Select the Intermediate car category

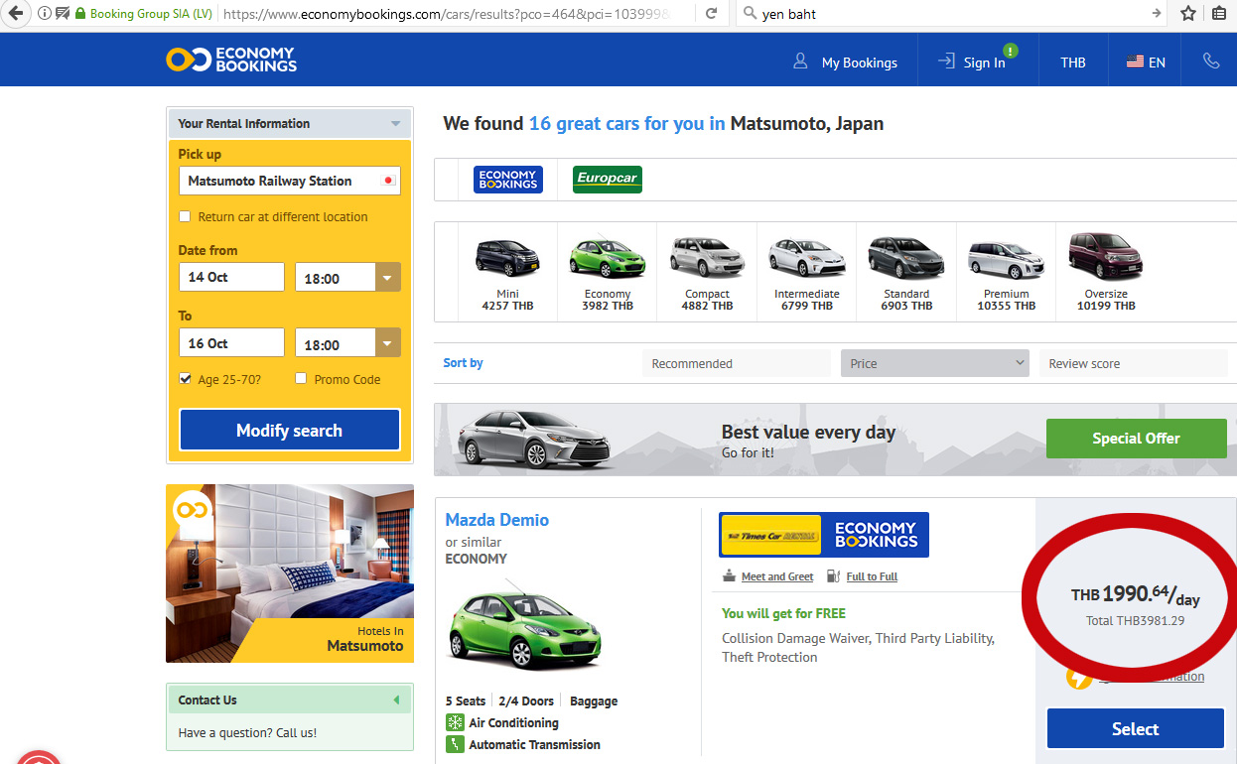pyautogui.click(x=807, y=271)
